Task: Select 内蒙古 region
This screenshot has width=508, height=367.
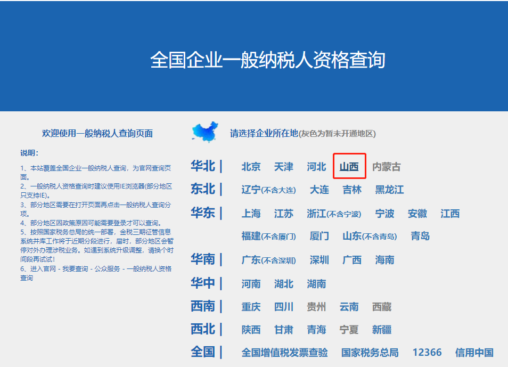Action: (387, 167)
